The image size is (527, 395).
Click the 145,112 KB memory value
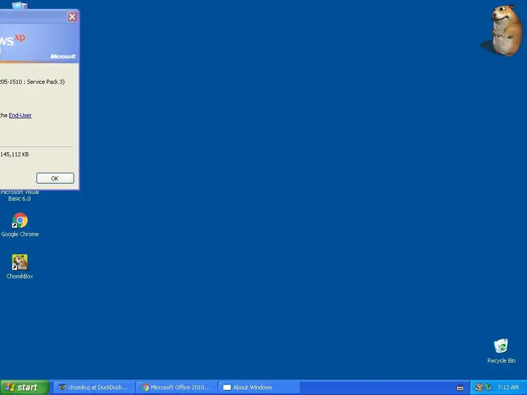(14, 154)
